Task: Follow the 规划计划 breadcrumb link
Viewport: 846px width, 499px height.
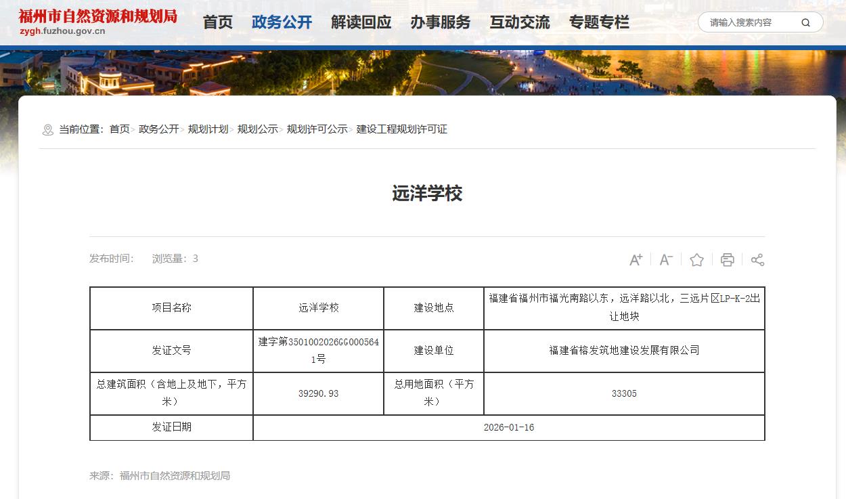Action: pos(208,129)
